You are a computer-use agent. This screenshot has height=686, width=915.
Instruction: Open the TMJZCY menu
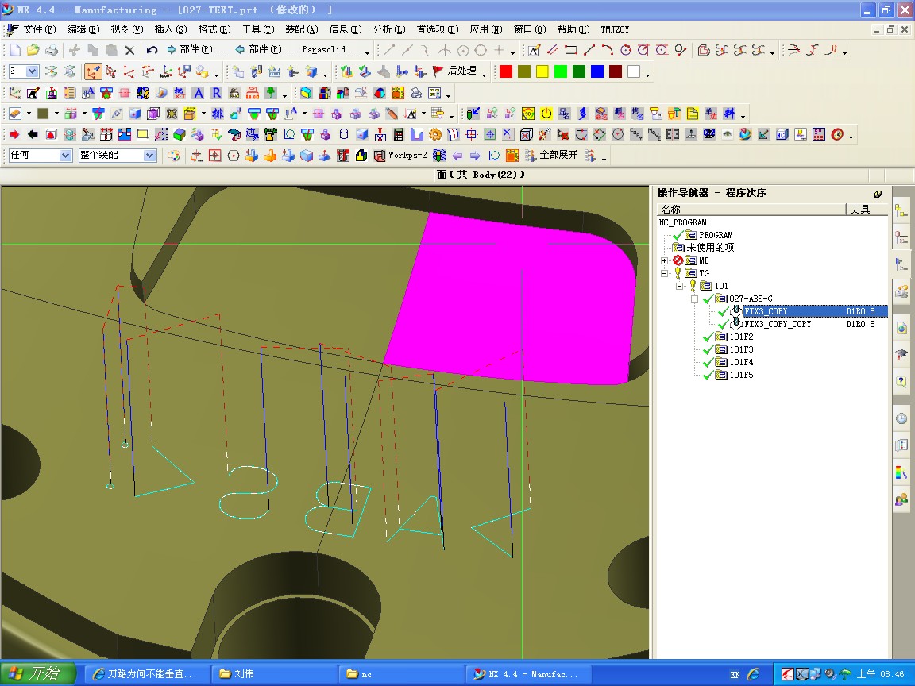coord(615,29)
